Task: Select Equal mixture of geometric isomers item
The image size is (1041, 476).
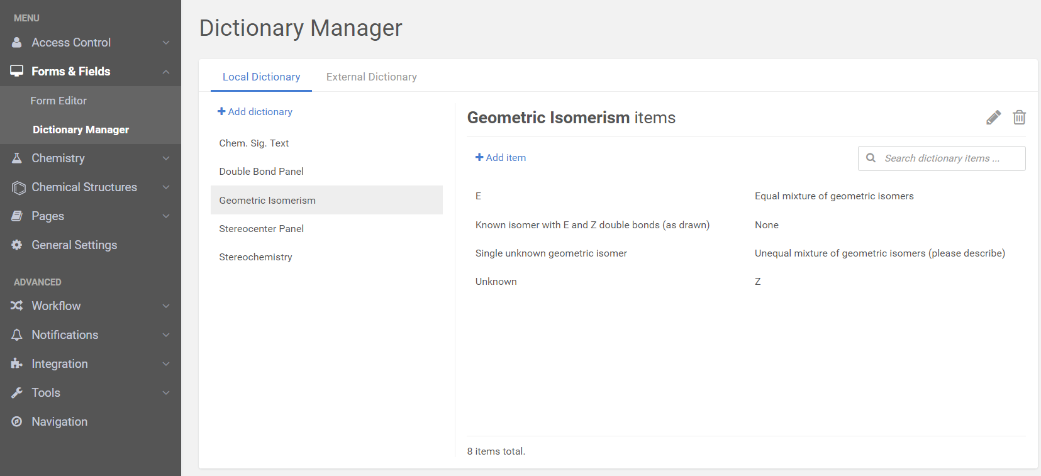Action: (x=834, y=196)
